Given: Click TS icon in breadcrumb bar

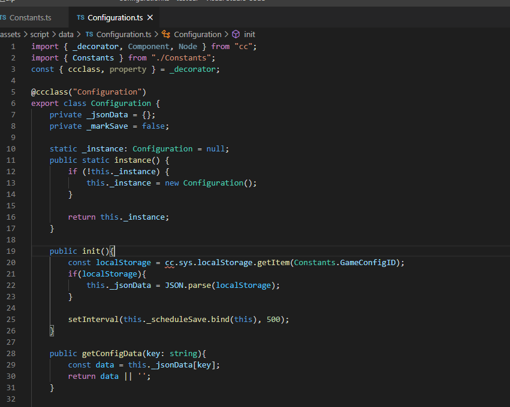Looking at the screenshot, I should (x=89, y=35).
